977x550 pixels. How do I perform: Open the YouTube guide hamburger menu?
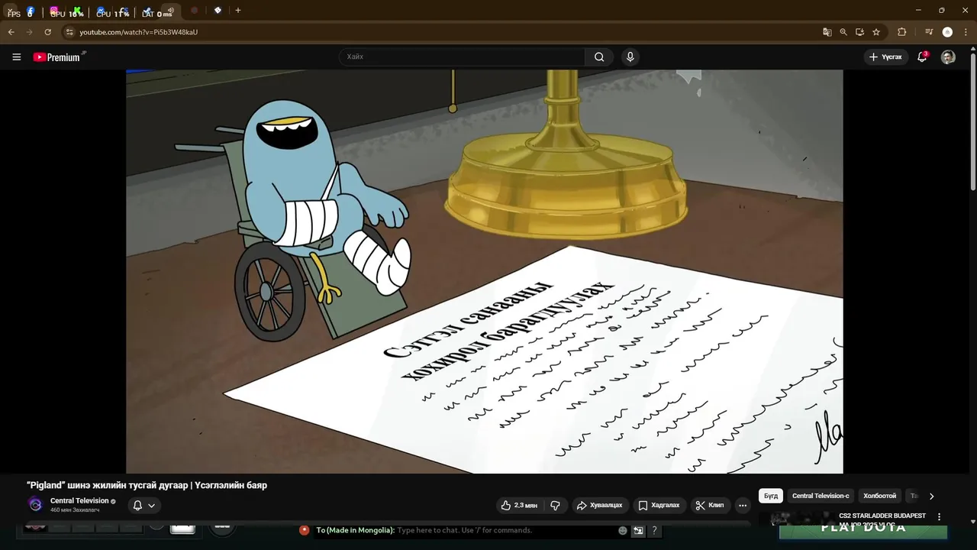pyautogui.click(x=16, y=57)
